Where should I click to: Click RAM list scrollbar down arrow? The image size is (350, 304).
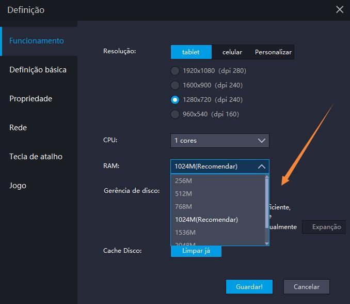tap(267, 244)
